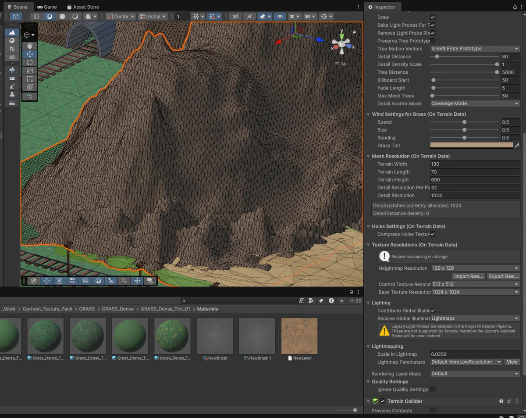This screenshot has width=526, height=418.
Task: Select the NewLayer asset thumbnail
Action: point(299,336)
